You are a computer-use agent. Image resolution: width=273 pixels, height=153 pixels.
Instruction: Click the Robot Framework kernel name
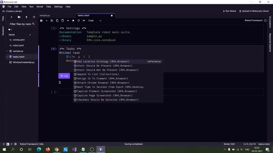coord(253,20)
